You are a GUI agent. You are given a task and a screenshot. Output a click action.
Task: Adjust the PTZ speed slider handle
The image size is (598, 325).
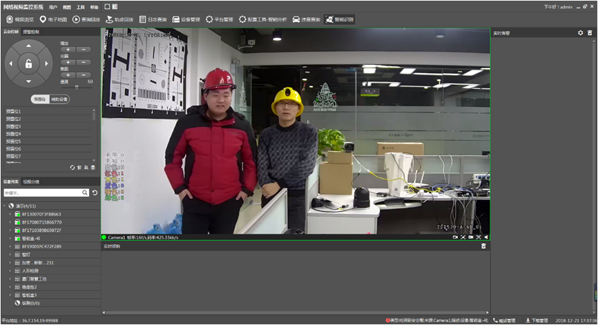[77, 87]
